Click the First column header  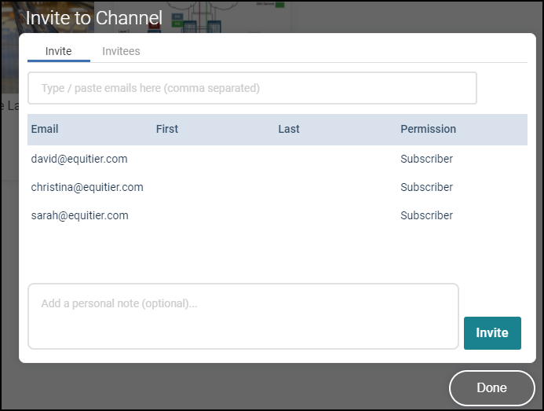[167, 129]
